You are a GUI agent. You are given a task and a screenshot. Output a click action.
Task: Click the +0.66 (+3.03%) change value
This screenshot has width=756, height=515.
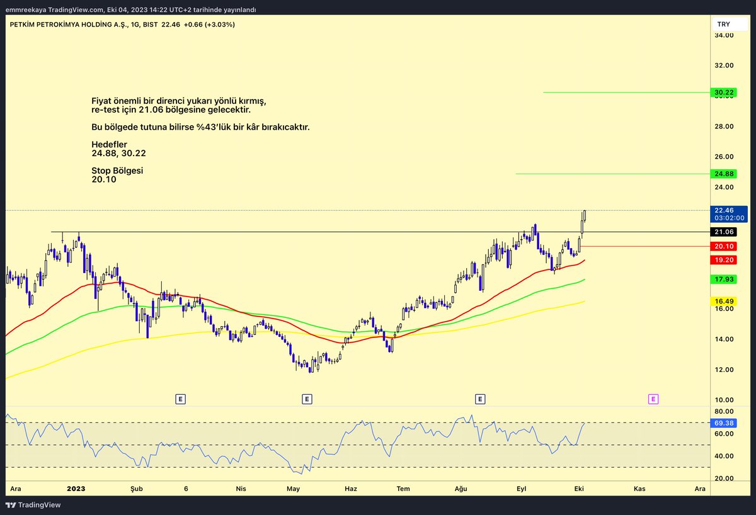pos(210,24)
